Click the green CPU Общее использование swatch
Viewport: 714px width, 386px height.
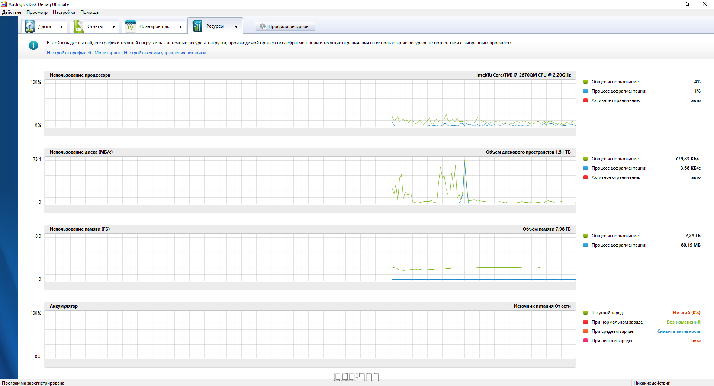(585, 82)
